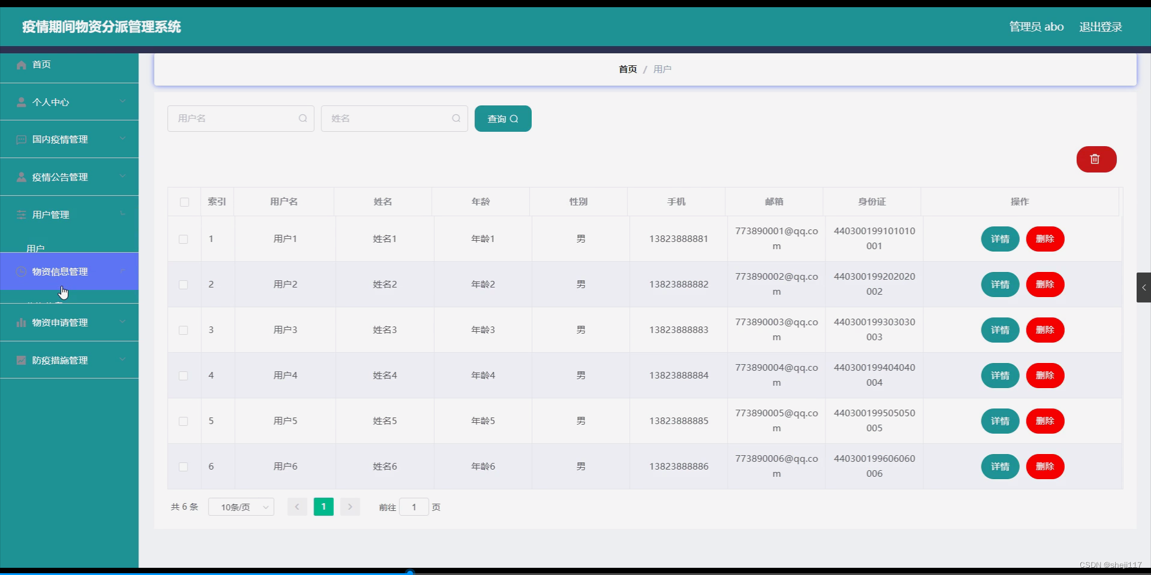This screenshot has width=1151, height=575.
Task: Toggle the select-all checkbox in table header
Action: coord(185,202)
